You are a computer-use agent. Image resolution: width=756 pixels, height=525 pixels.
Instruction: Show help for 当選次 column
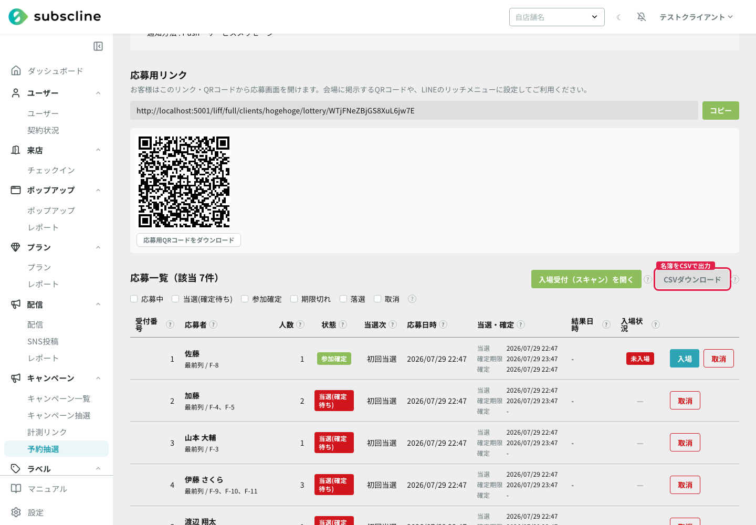393,324
